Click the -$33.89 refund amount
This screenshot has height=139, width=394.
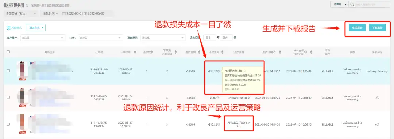click(191, 97)
